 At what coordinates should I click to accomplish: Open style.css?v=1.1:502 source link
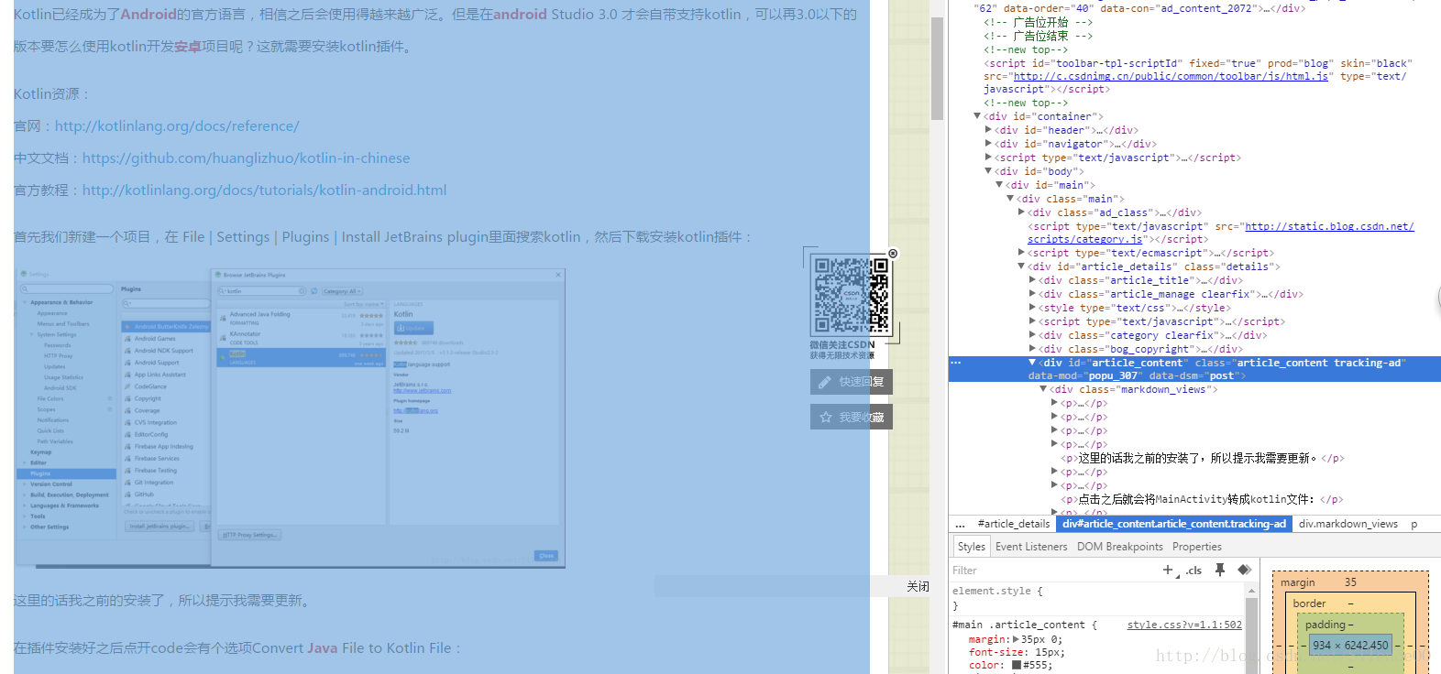[1184, 625]
